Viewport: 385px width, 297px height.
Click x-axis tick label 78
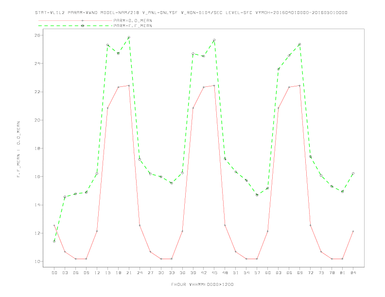[x=332, y=273]
